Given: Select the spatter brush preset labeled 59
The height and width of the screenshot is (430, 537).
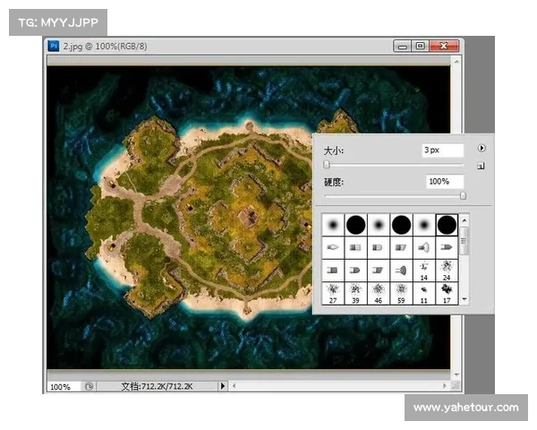Looking at the screenshot, I should [x=401, y=293].
